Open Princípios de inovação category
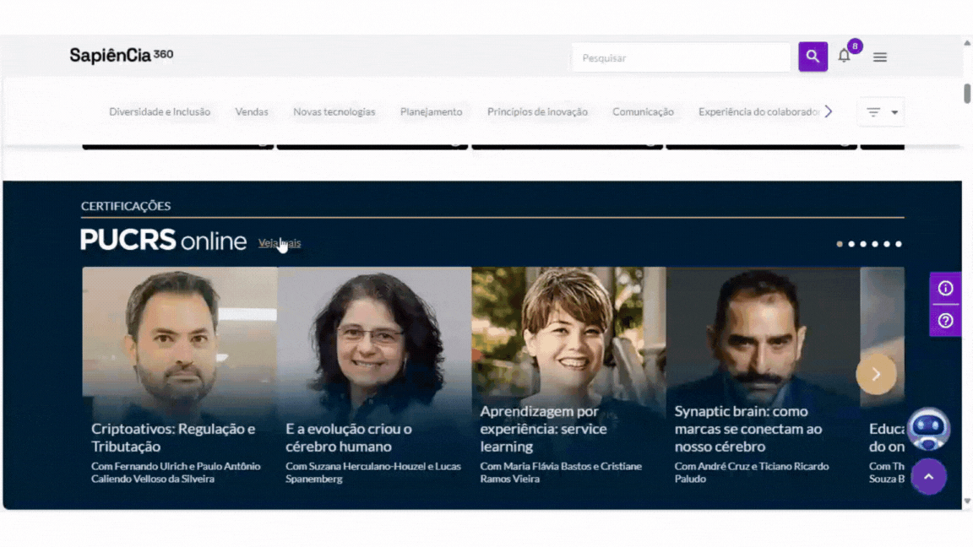Viewport: 973px width, 547px height. tap(537, 111)
